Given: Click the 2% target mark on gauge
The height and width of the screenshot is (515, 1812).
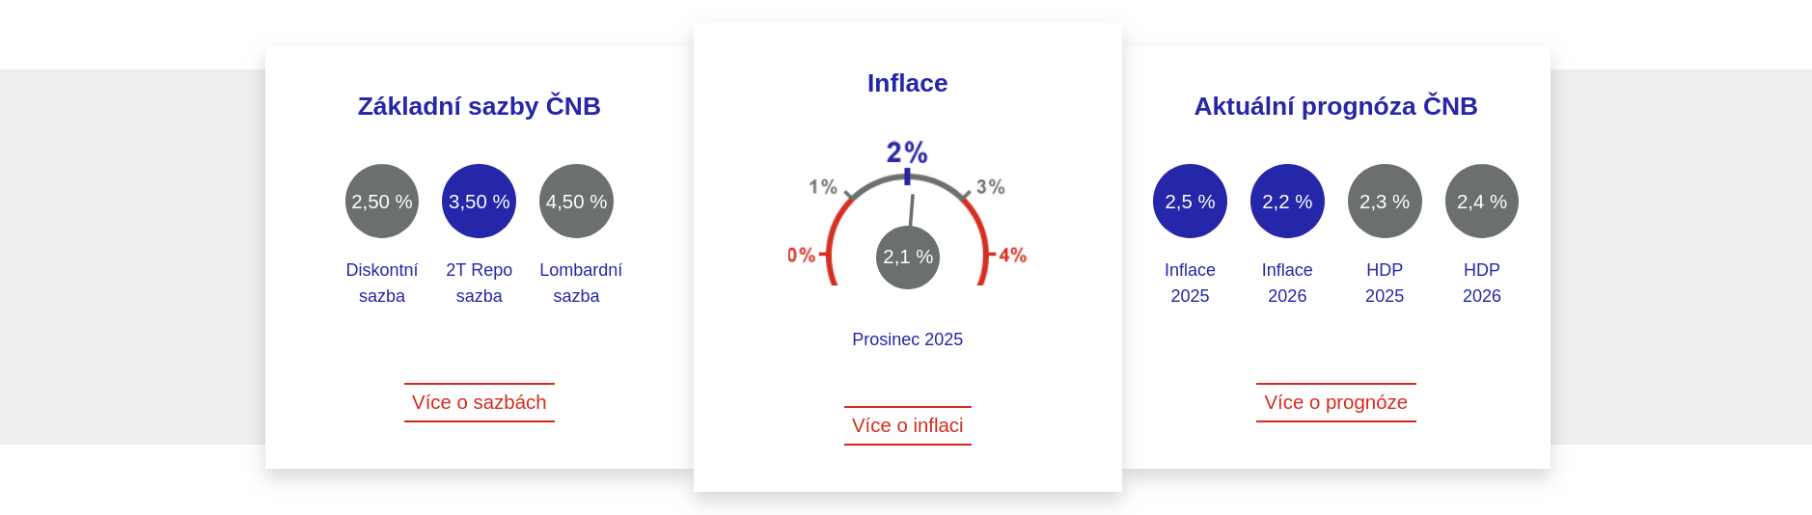Looking at the screenshot, I should (x=907, y=154).
